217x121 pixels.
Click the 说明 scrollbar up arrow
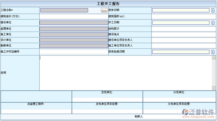point(214,58)
